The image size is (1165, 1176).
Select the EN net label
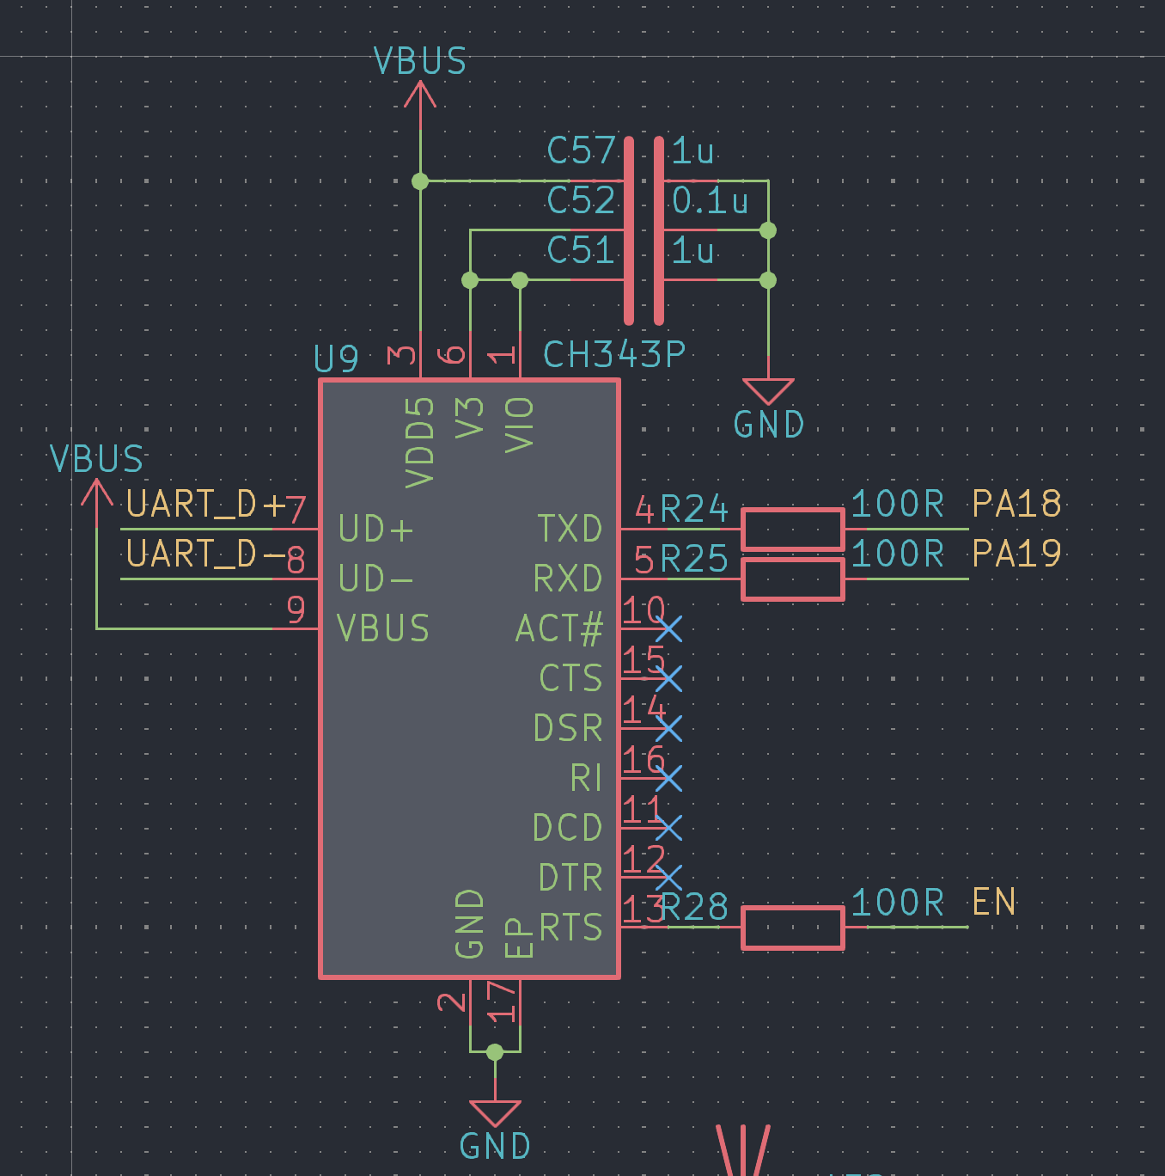click(994, 903)
